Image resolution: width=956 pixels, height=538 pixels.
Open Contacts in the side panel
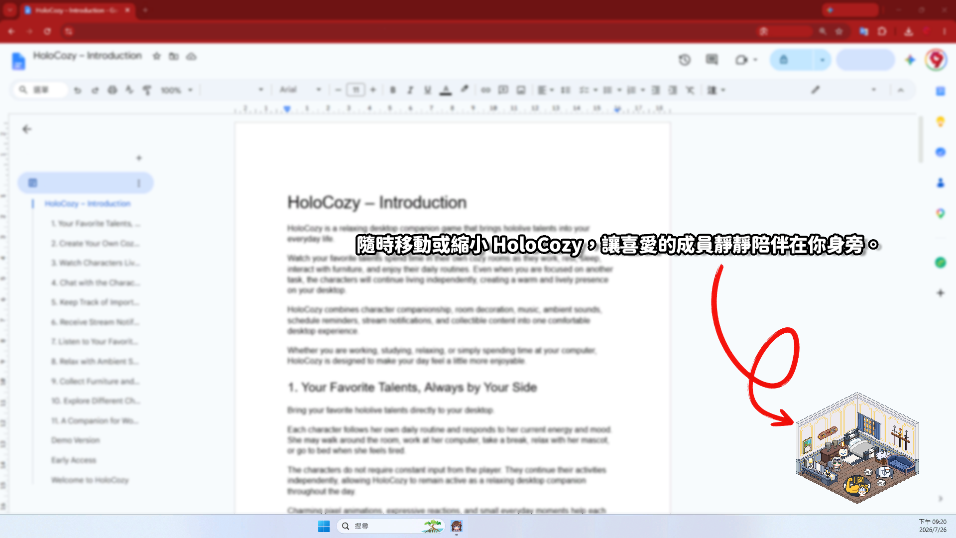click(940, 183)
